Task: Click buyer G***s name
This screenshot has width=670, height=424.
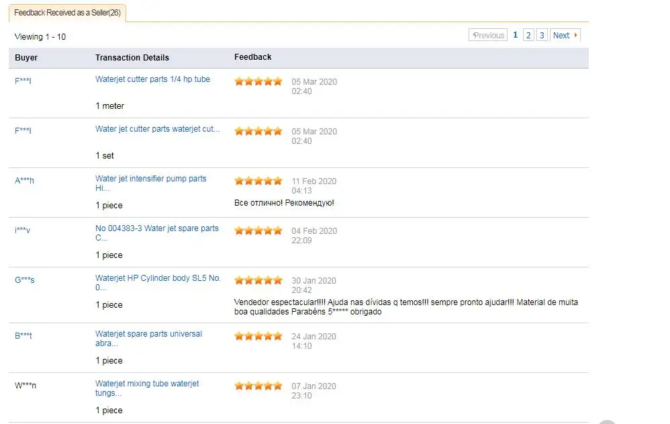Action: click(x=25, y=280)
